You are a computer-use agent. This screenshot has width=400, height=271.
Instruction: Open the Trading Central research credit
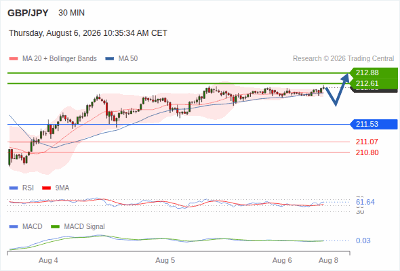(343, 59)
